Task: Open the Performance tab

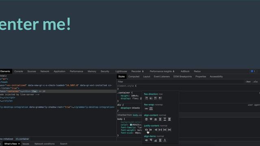Action: coord(76,71)
